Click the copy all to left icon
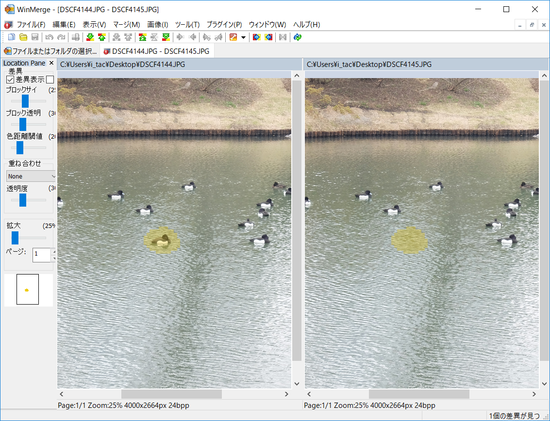 [268, 37]
